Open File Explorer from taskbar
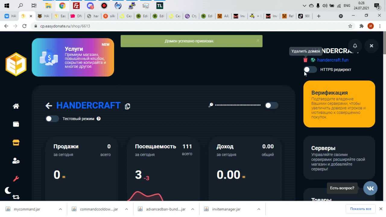 (x=48, y=5)
